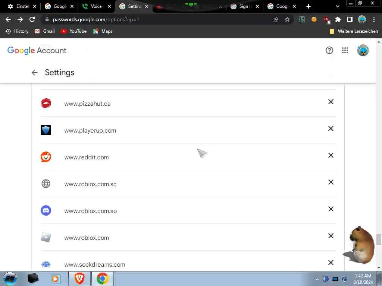Click the PlayerUp shield icon

point(46,130)
